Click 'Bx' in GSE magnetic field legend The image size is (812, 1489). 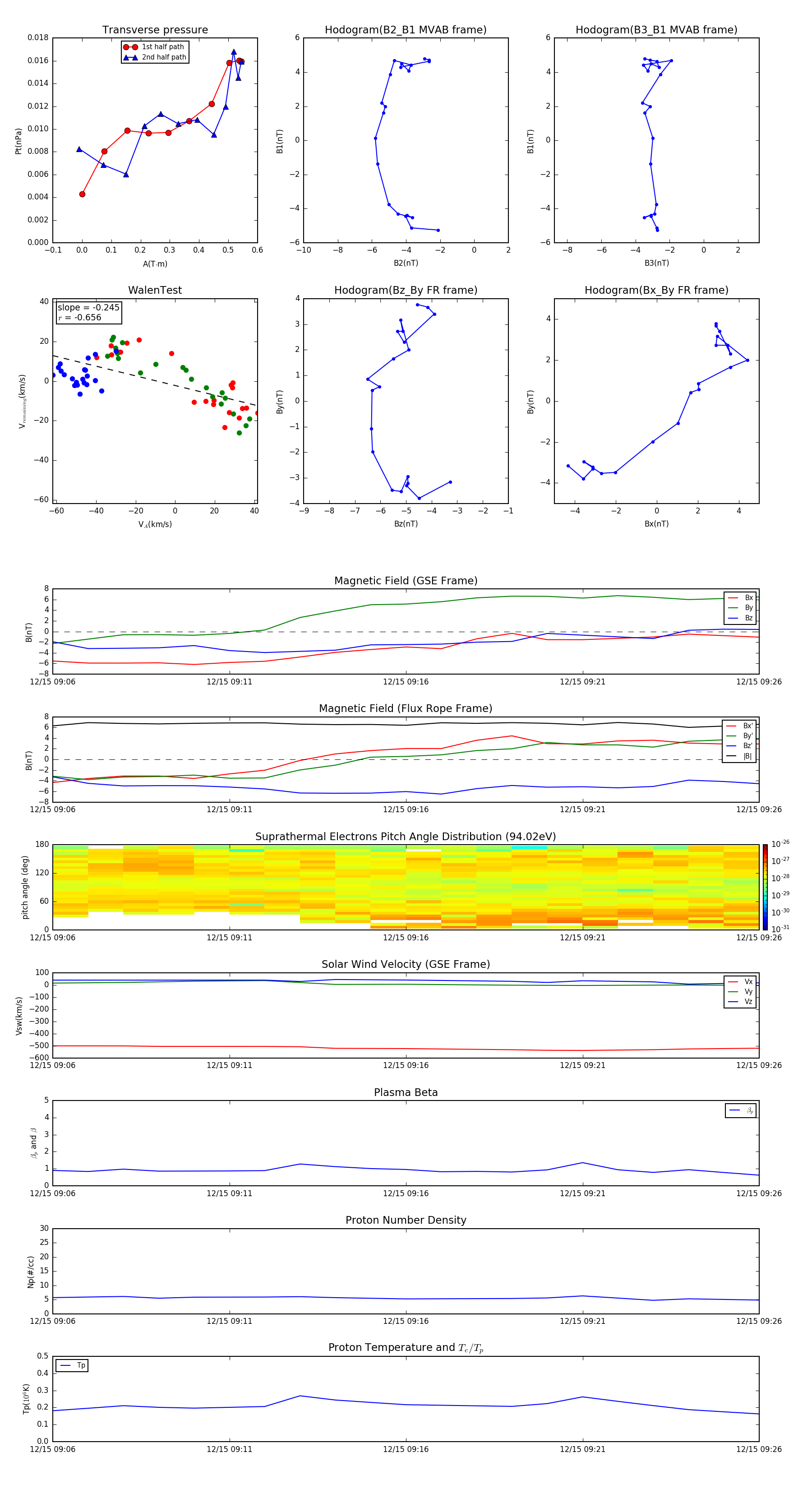tap(748, 598)
